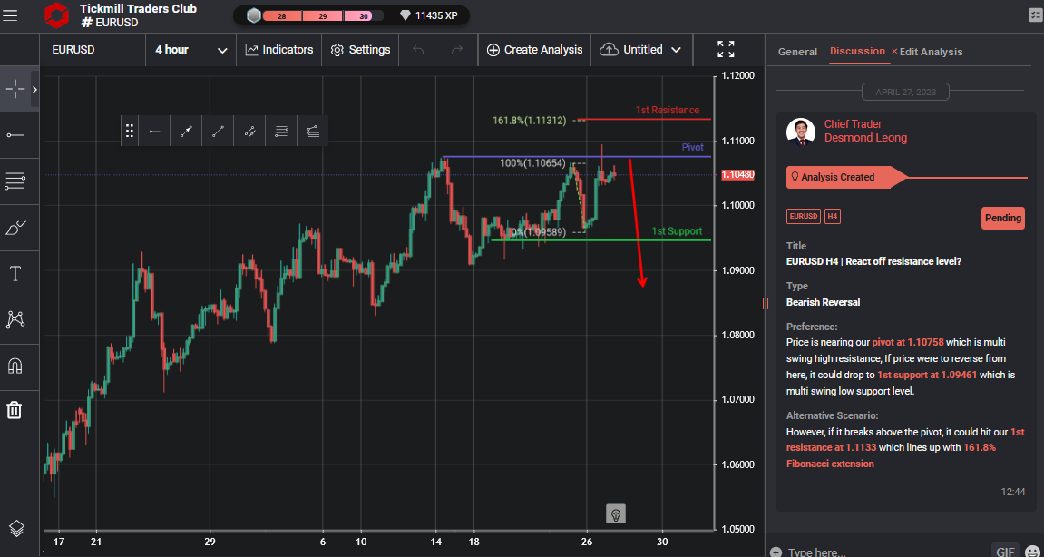
Task: Pick Fibonacci extension in floating toolbar
Action: click(312, 132)
